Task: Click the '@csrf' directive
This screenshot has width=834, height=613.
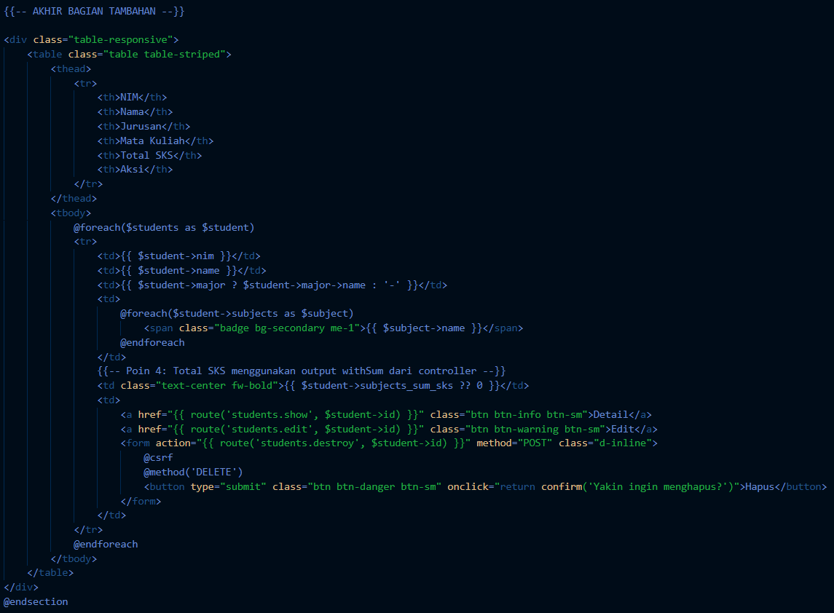Action: pyautogui.click(x=158, y=458)
